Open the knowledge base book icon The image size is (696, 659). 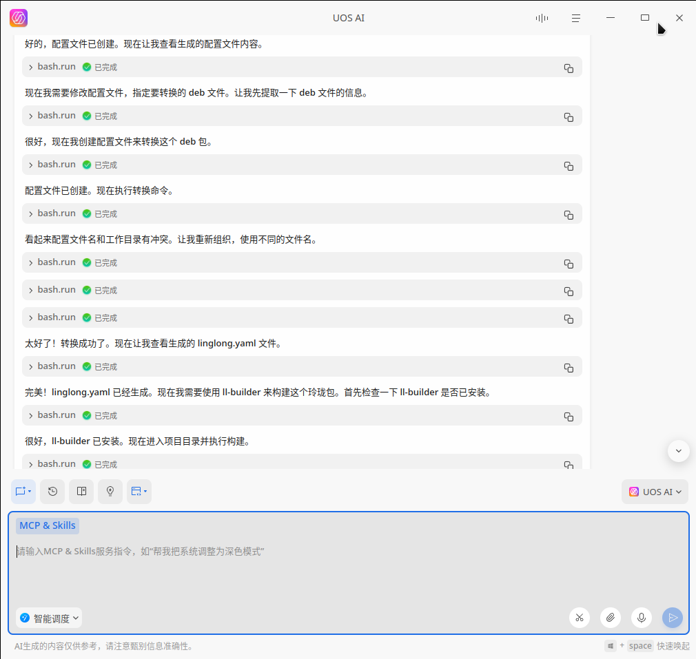click(81, 492)
